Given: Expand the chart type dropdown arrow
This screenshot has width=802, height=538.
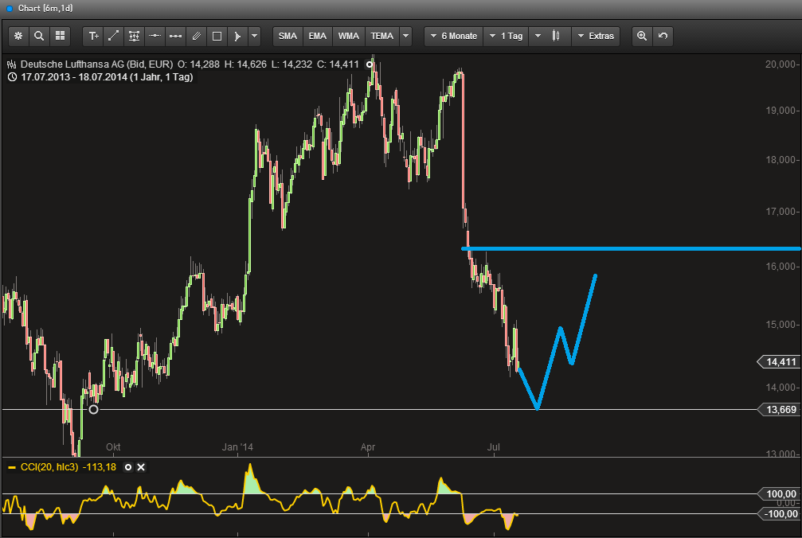Looking at the screenshot, I should pyautogui.click(x=538, y=37).
